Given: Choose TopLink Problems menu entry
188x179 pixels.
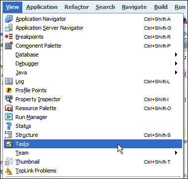Looking at the screenshot, I should point(93,171).
